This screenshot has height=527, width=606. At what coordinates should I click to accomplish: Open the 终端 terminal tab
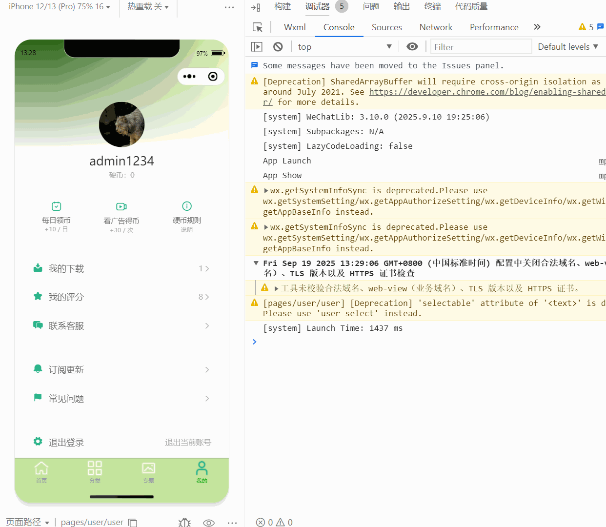[x=433, y=7]
